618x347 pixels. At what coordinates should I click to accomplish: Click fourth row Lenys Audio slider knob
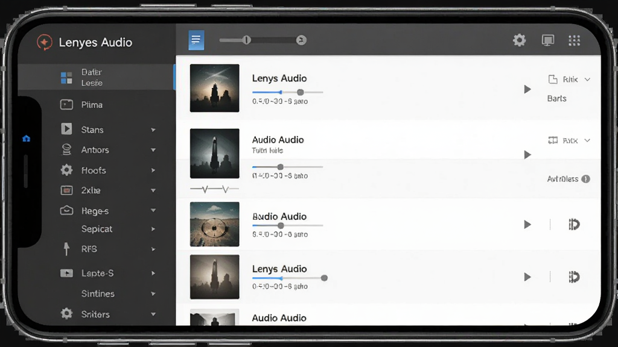pos(324,278)
